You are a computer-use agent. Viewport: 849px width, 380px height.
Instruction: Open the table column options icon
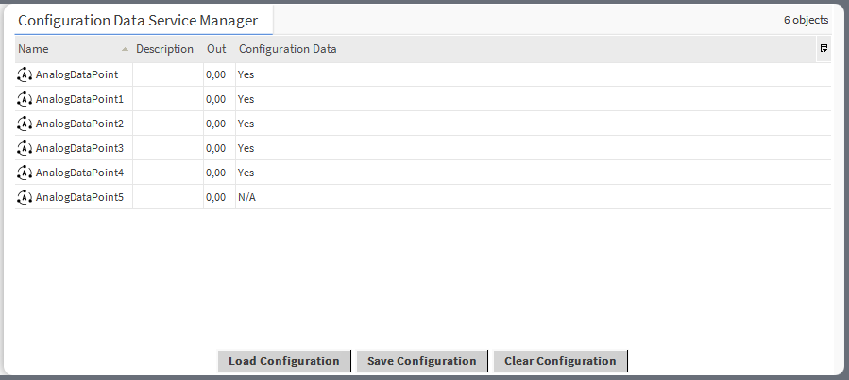coord(824,48)
